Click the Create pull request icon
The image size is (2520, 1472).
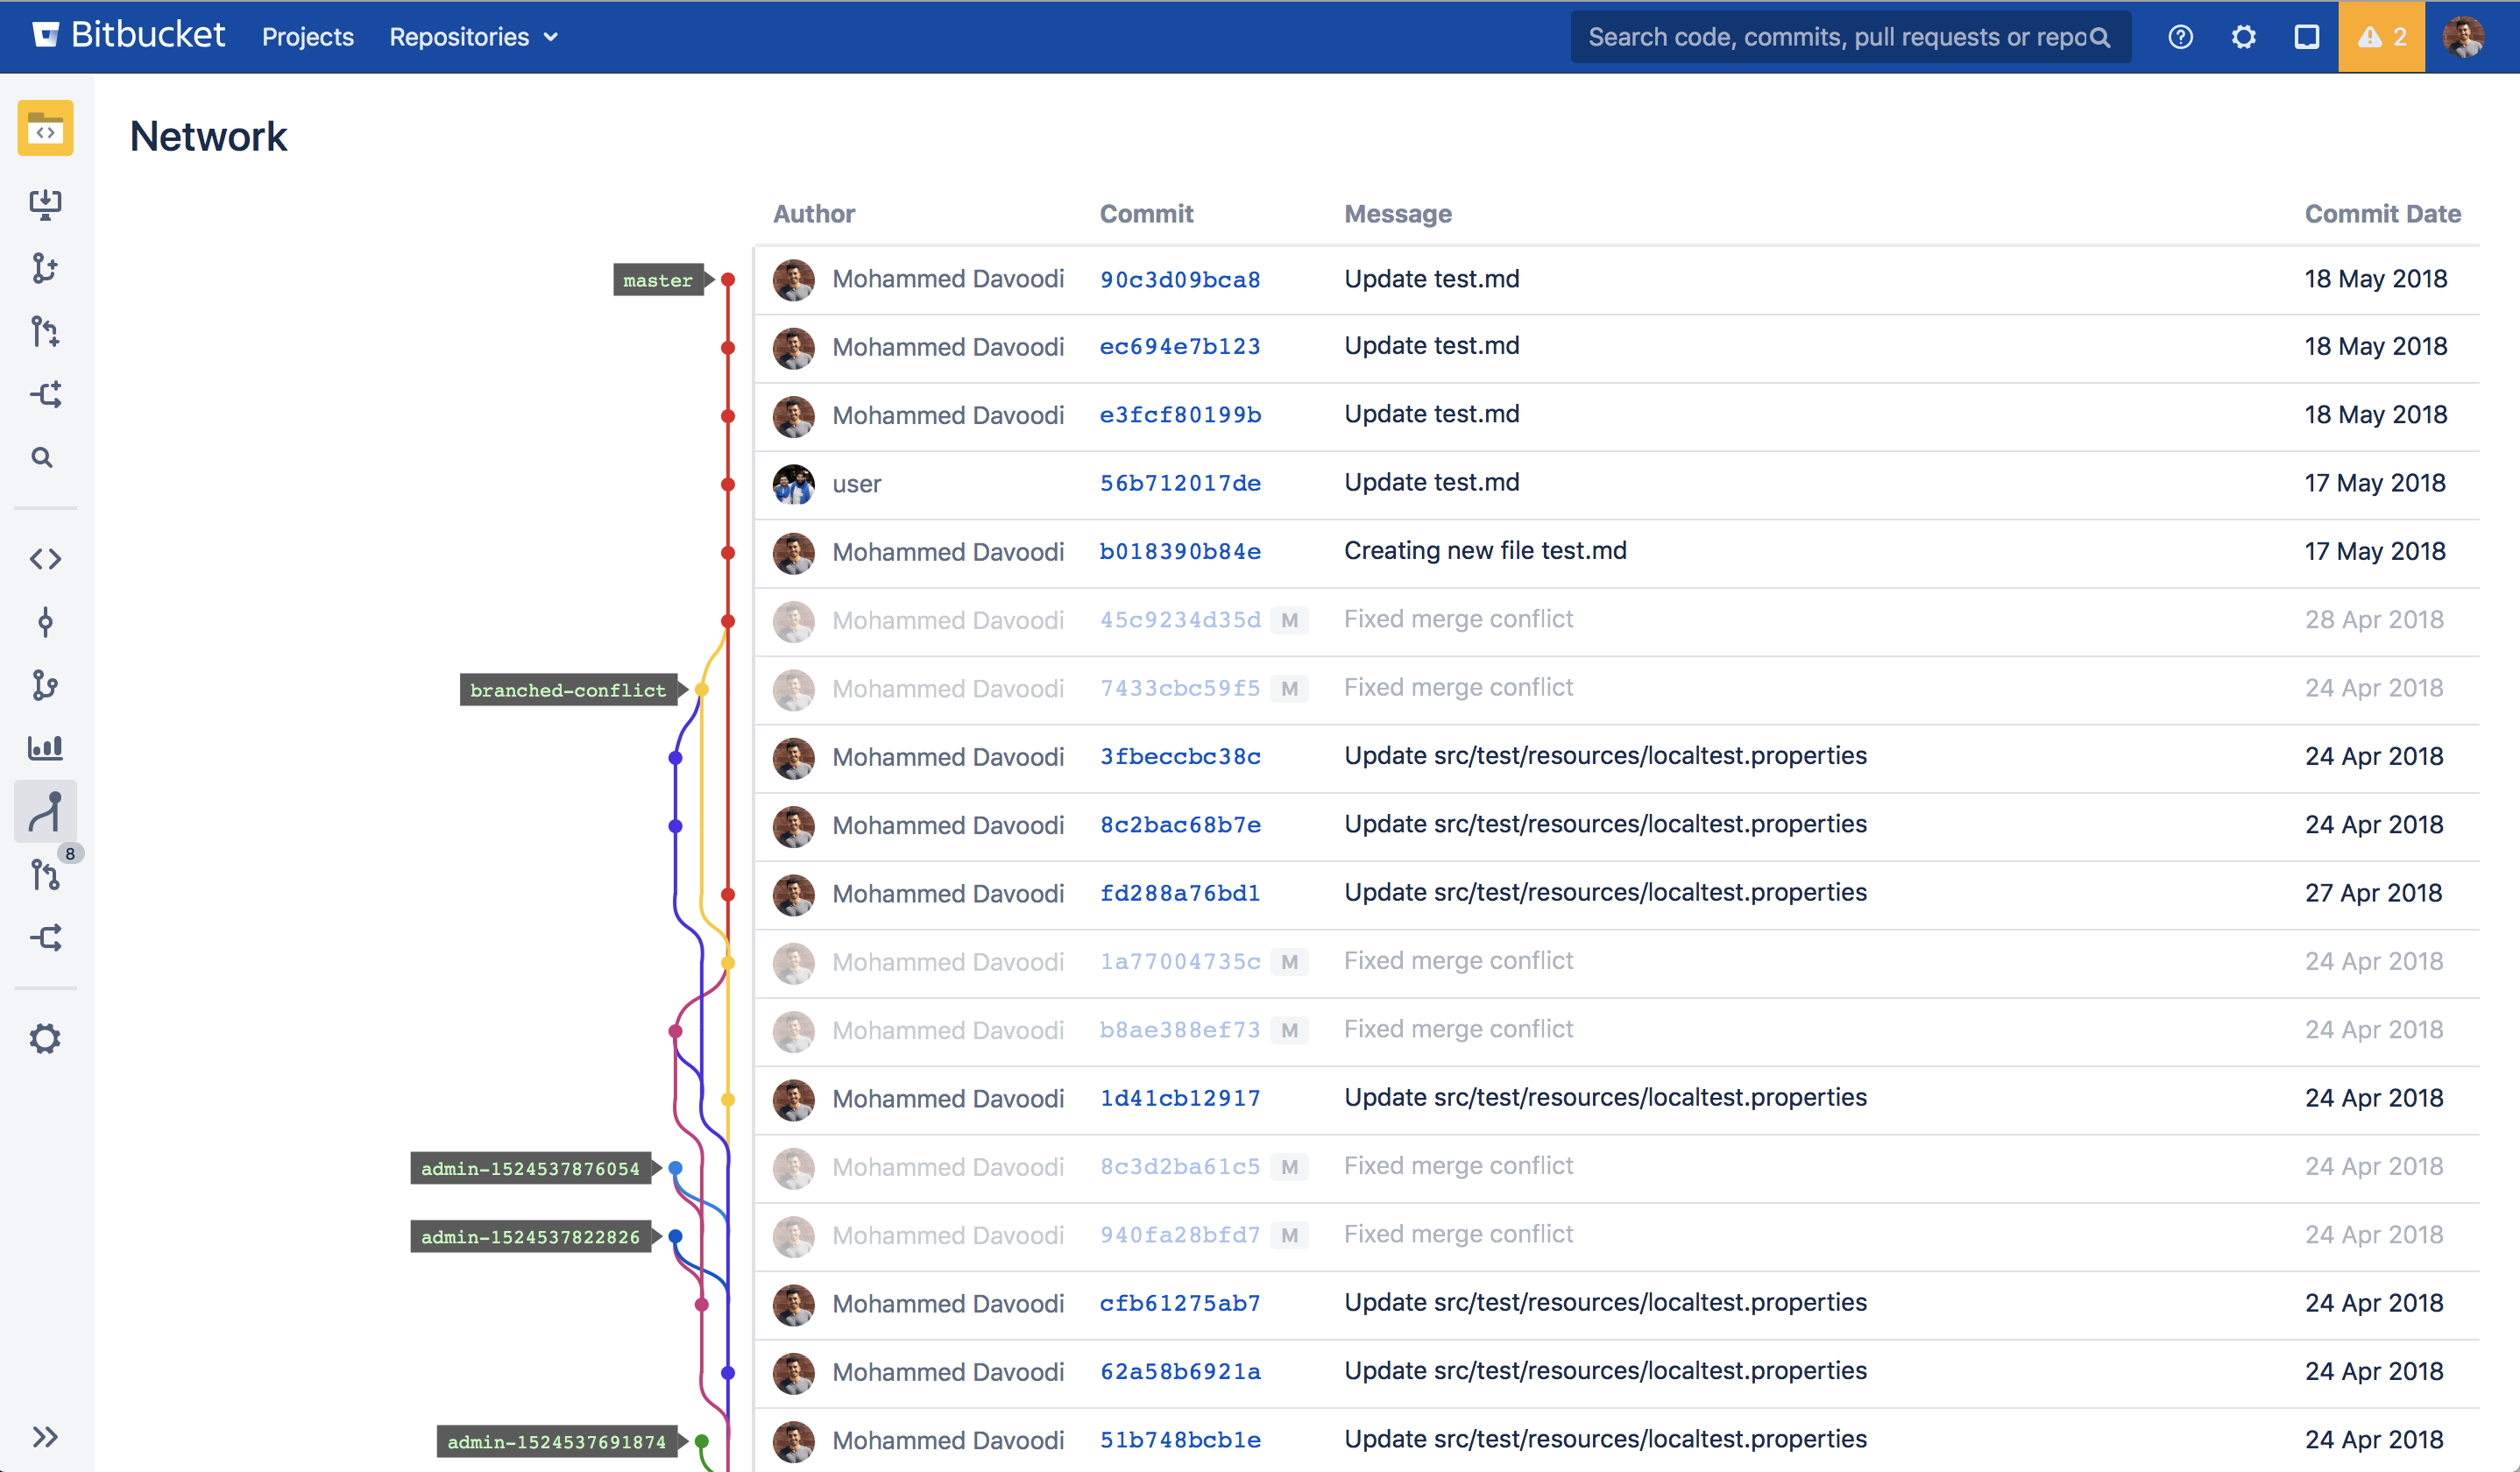pos(45,331)
